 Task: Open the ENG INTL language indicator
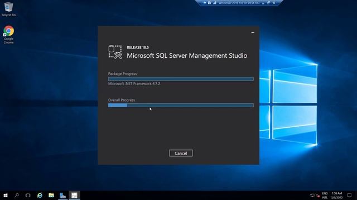(325, 195)
